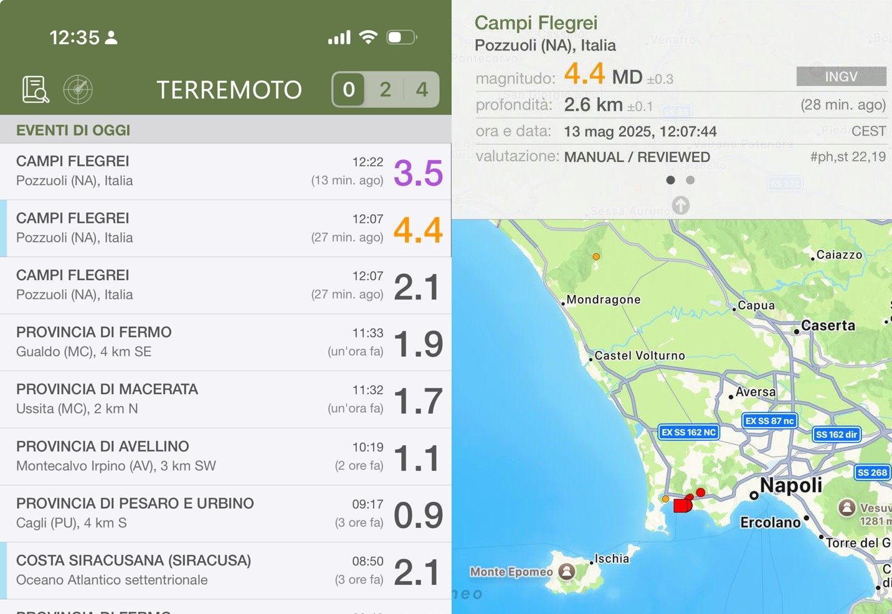Open the search list document icon
Viewport: 892px width, 614px height.
tap(36, 90)
